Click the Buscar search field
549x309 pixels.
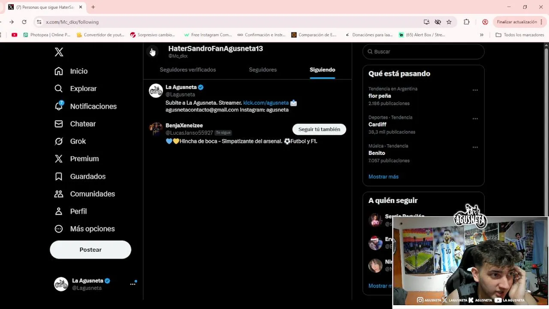[x=423, y=51]
